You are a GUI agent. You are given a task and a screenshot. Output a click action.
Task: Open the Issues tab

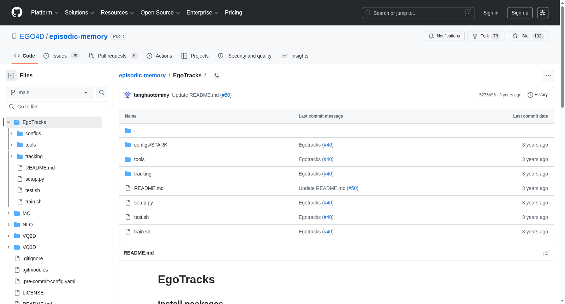[x=61, y=56]
